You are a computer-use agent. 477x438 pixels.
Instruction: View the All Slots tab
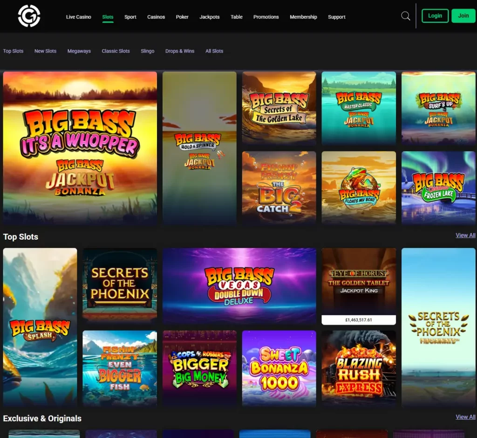pos(214,51)
